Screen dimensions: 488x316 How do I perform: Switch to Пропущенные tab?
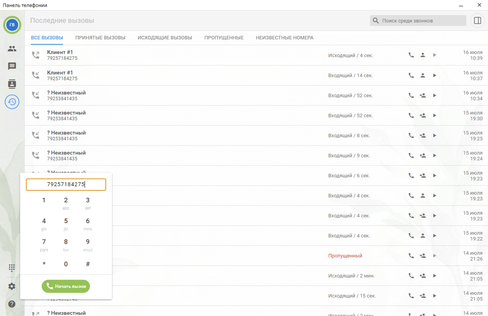224,38
